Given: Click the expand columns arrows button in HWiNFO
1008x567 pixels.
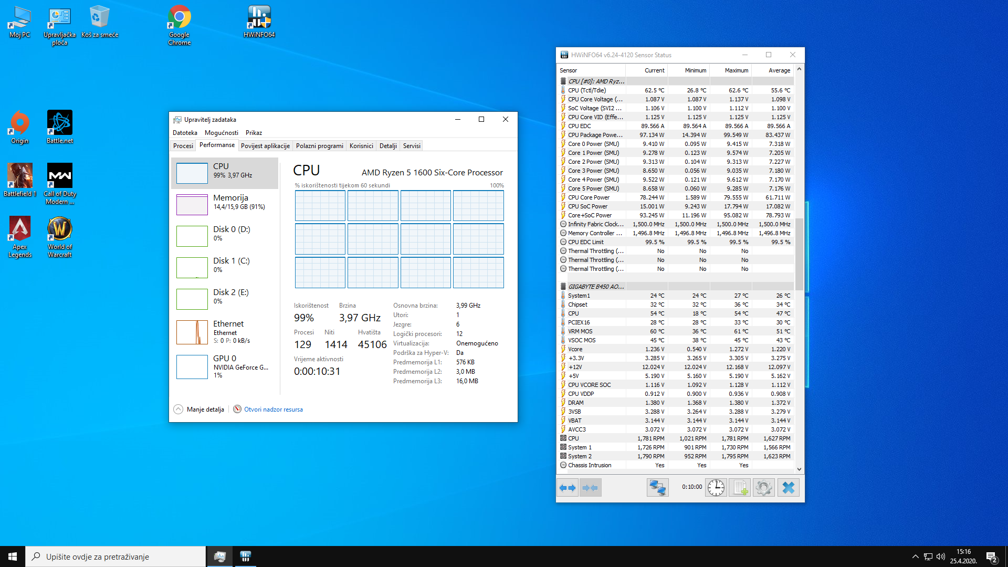Looking at the screenshot, I should (x=568, y=488).
